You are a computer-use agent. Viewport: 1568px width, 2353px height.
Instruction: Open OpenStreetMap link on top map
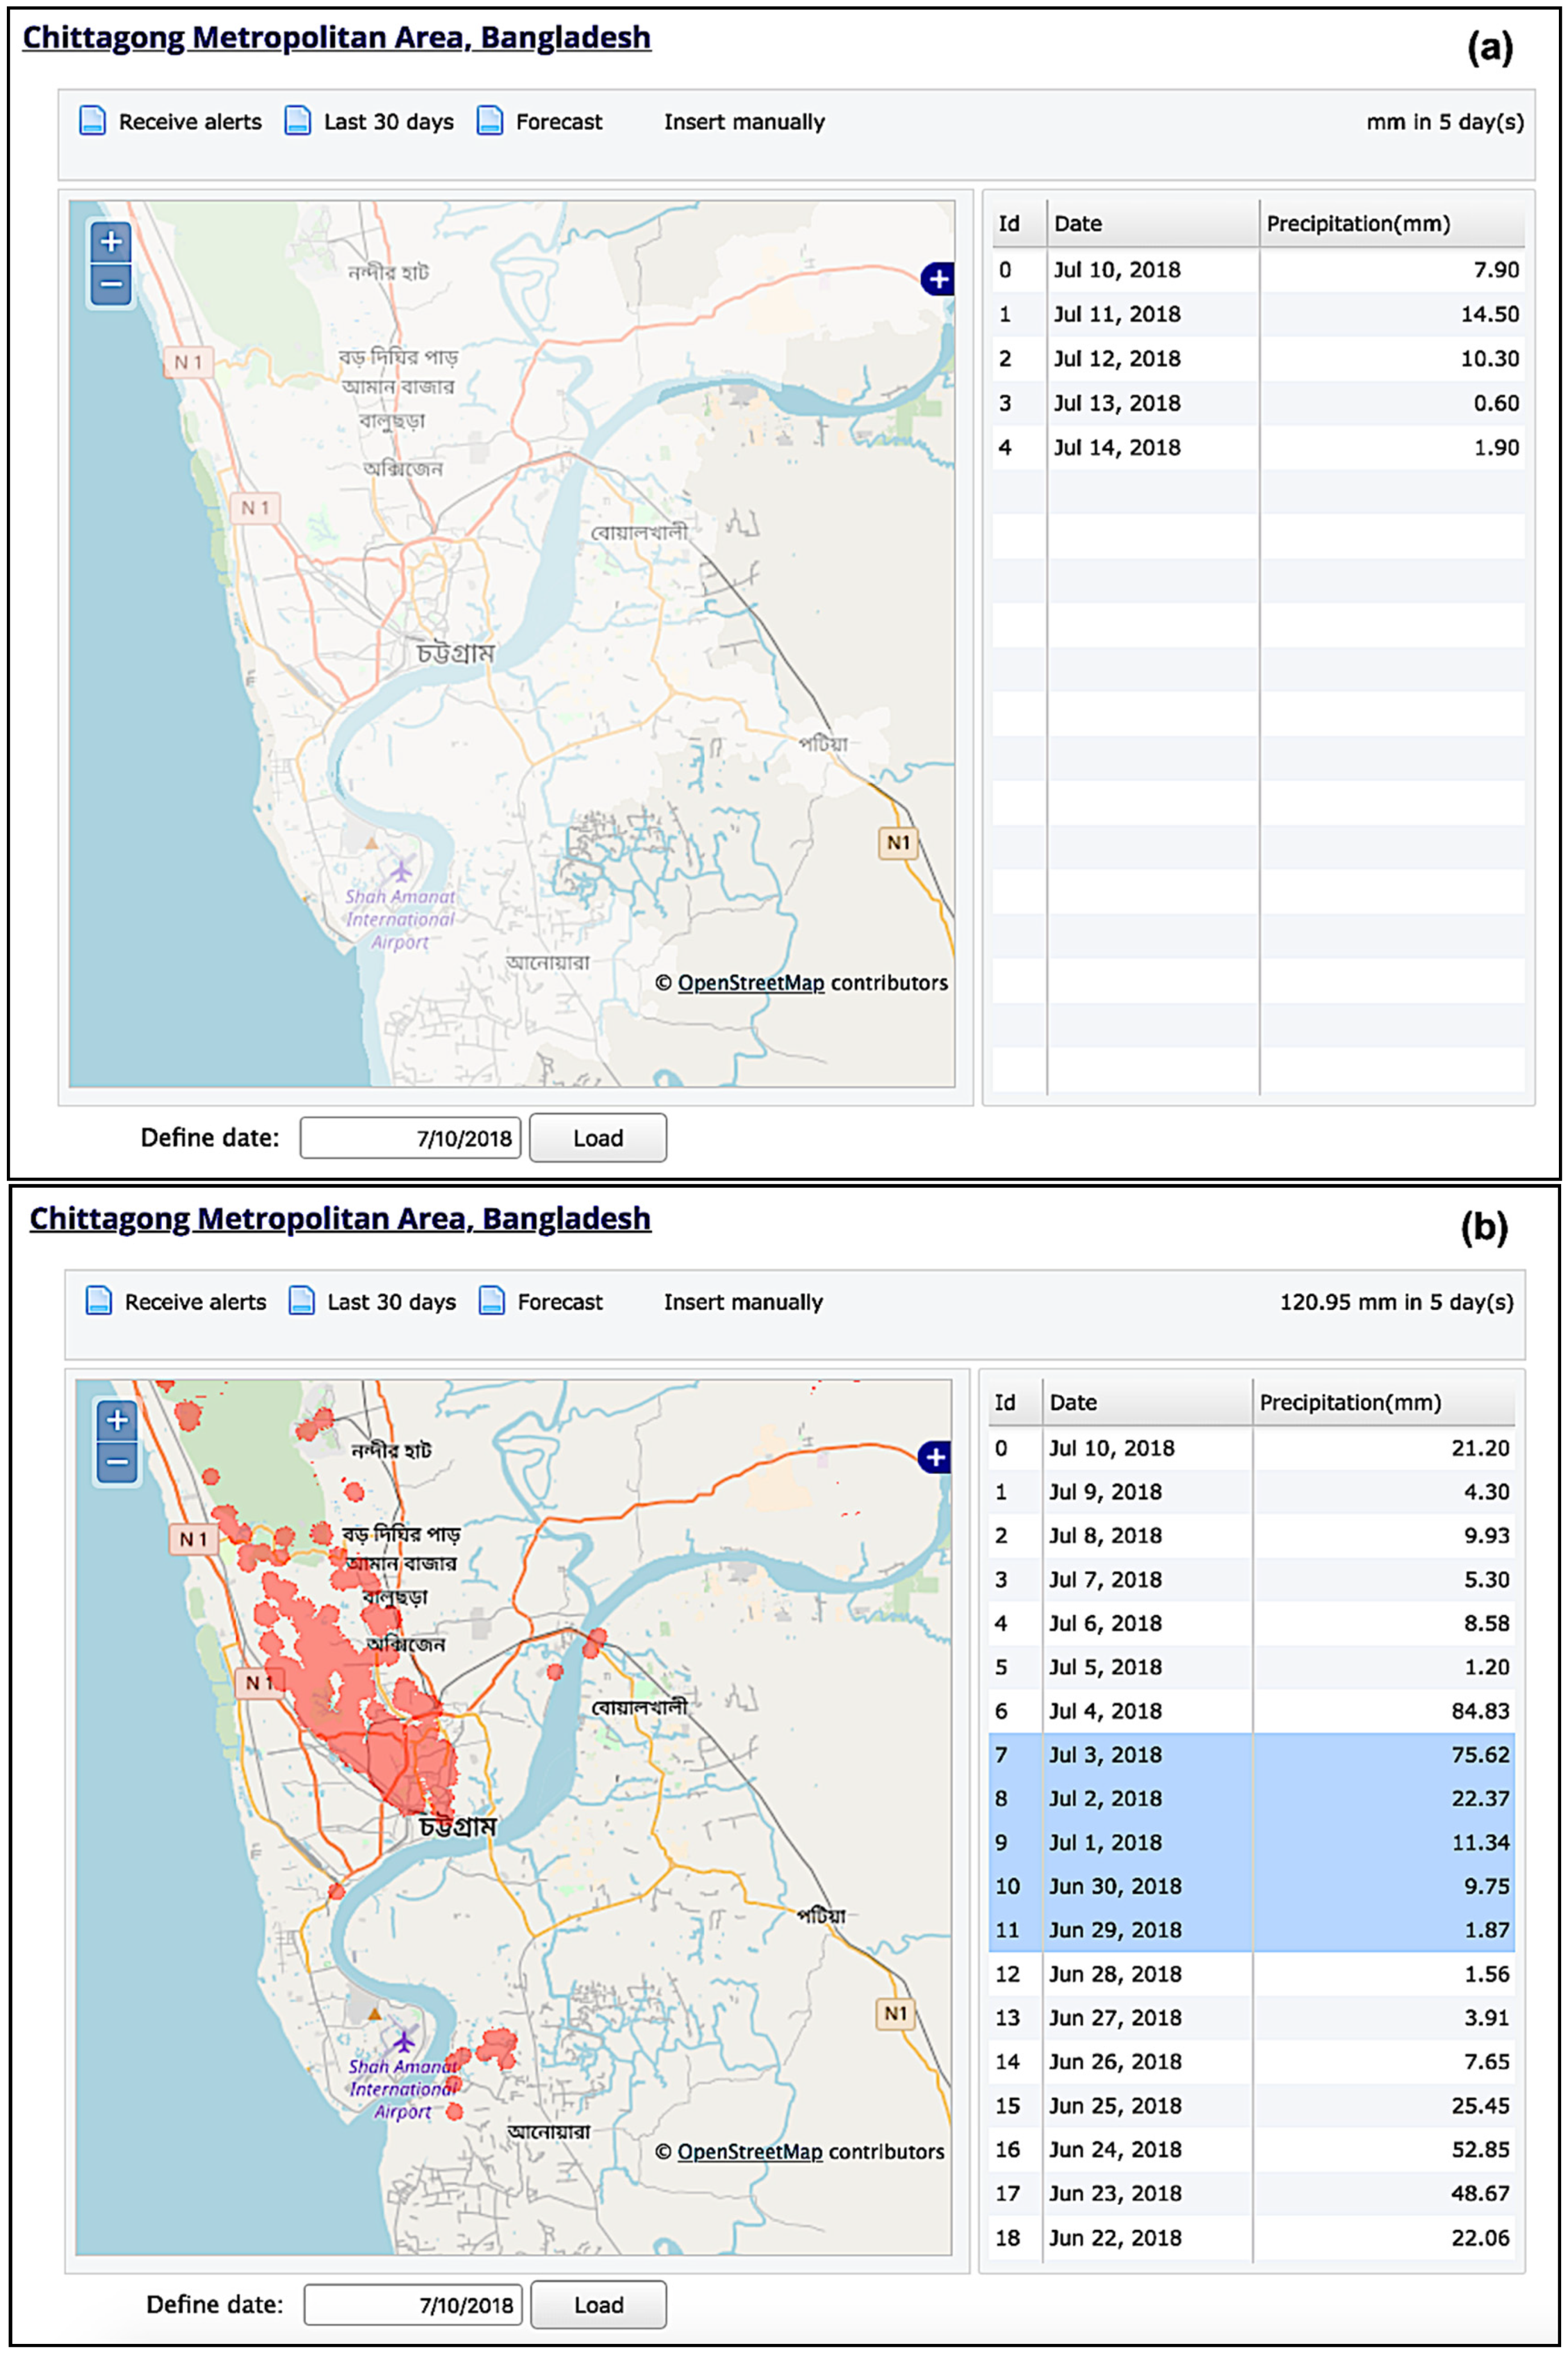pos(750,982)
